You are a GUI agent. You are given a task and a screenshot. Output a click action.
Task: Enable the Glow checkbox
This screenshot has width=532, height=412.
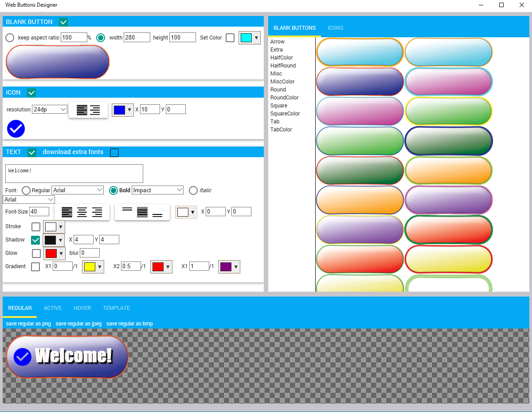pyautogui.click(x=36, y=254)
